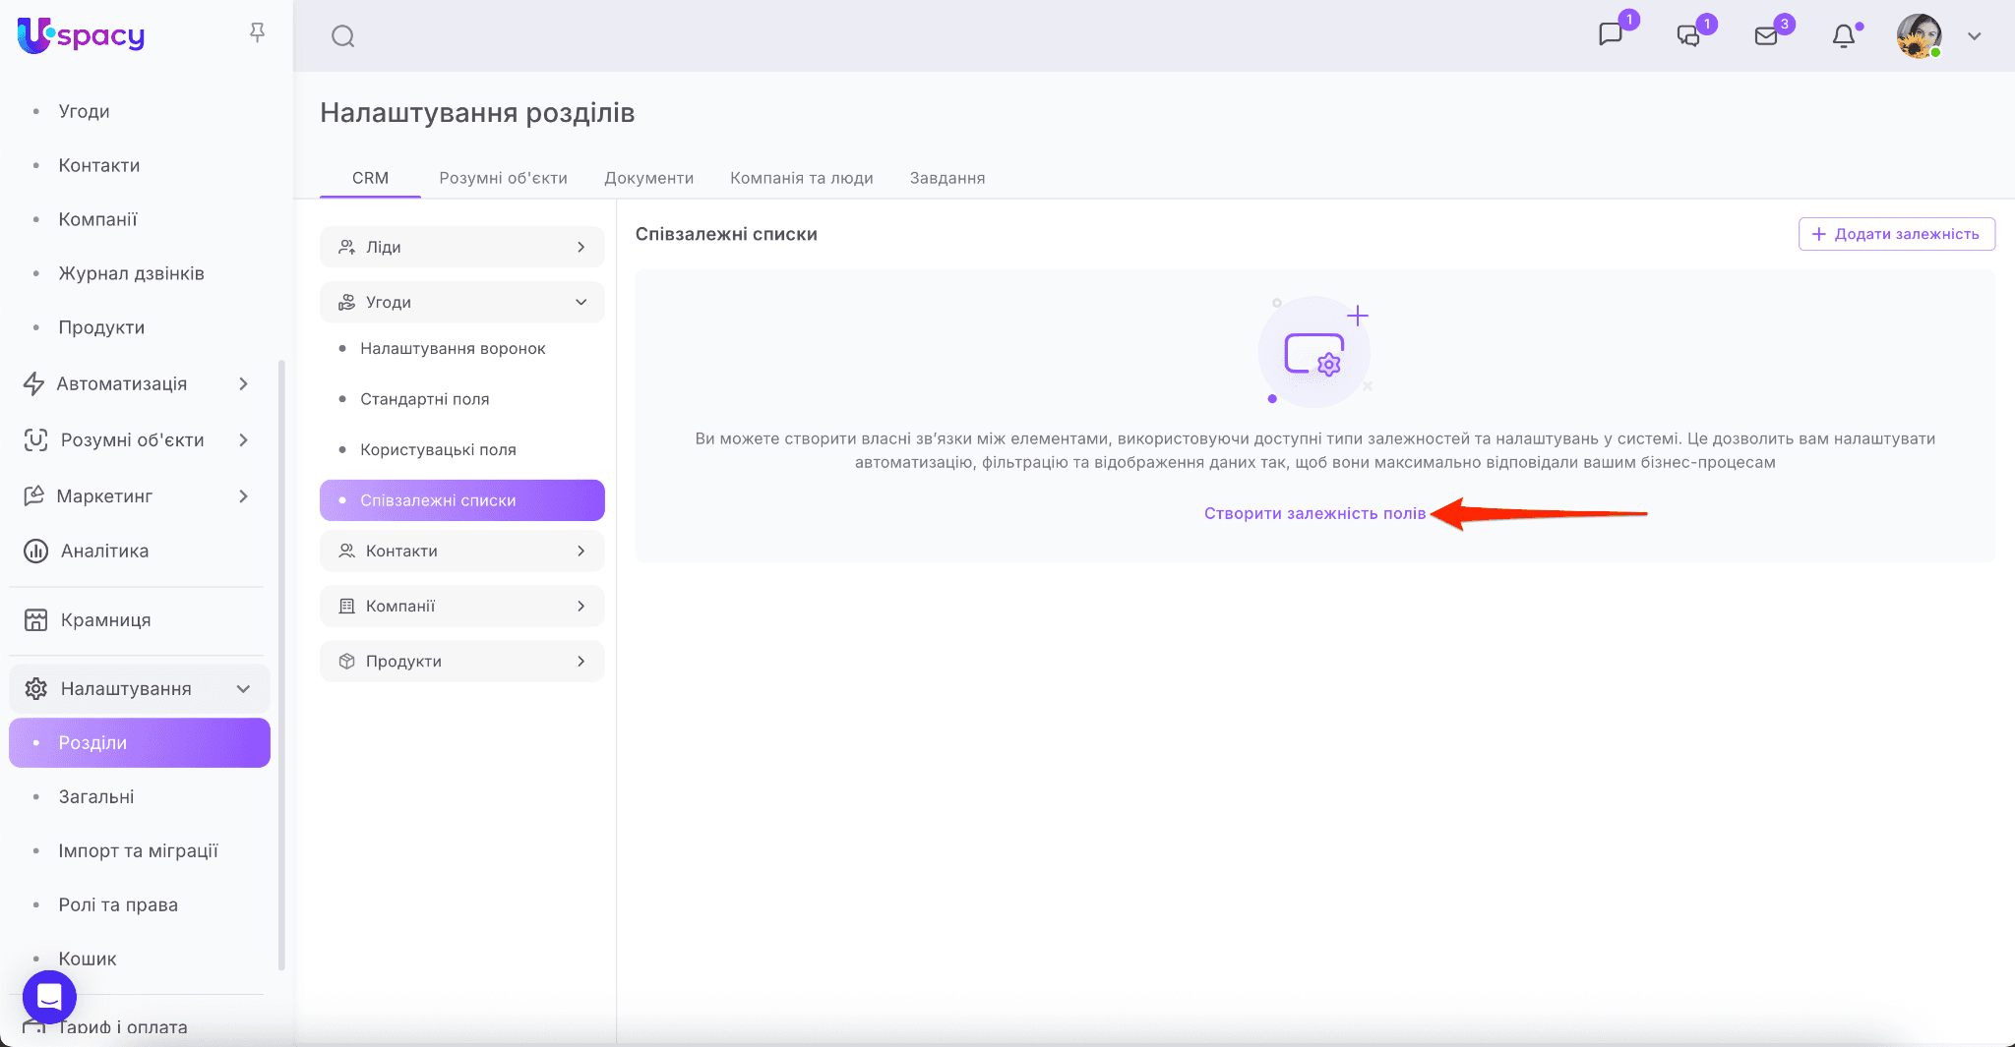
Task: Open the notifications bell
Action: tap(1844, 36)
